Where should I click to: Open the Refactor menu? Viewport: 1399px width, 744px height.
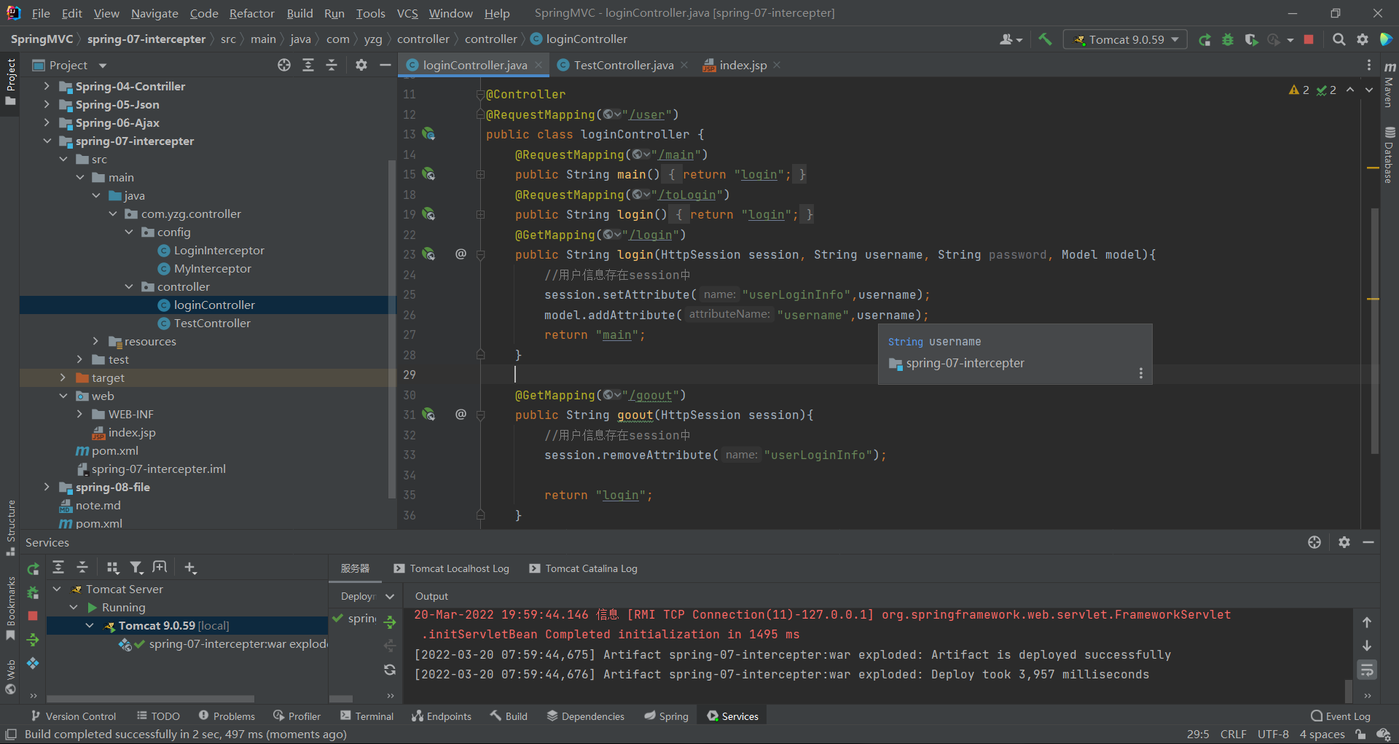pyautogui.click(x=251, y=13)
